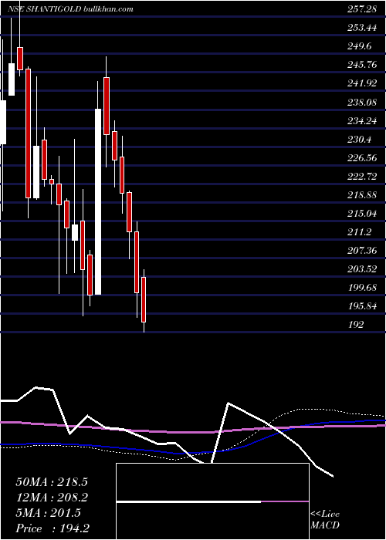
Task: Click the NSE SHANTIGOLD bullkhan.com chart title
Action: (70, 9)
